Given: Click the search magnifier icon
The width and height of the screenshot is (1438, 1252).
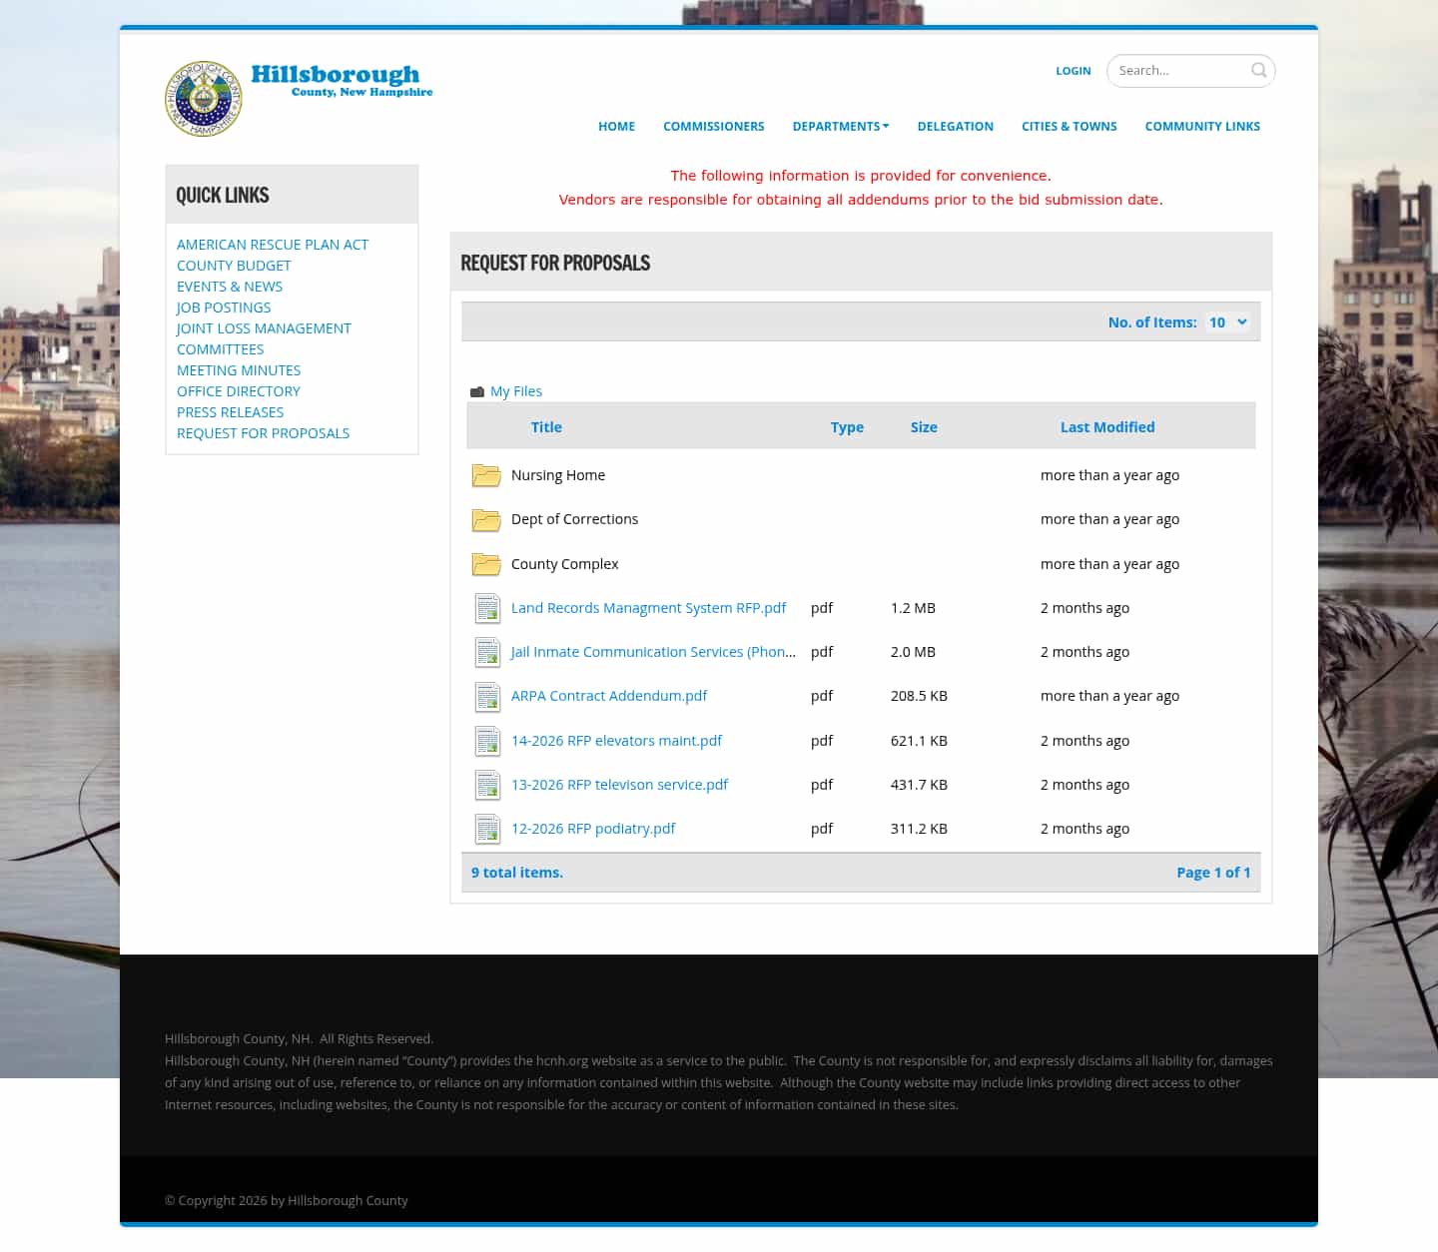Looking at the screenshot, I should pyautogui.click(x=1258, y=70).
